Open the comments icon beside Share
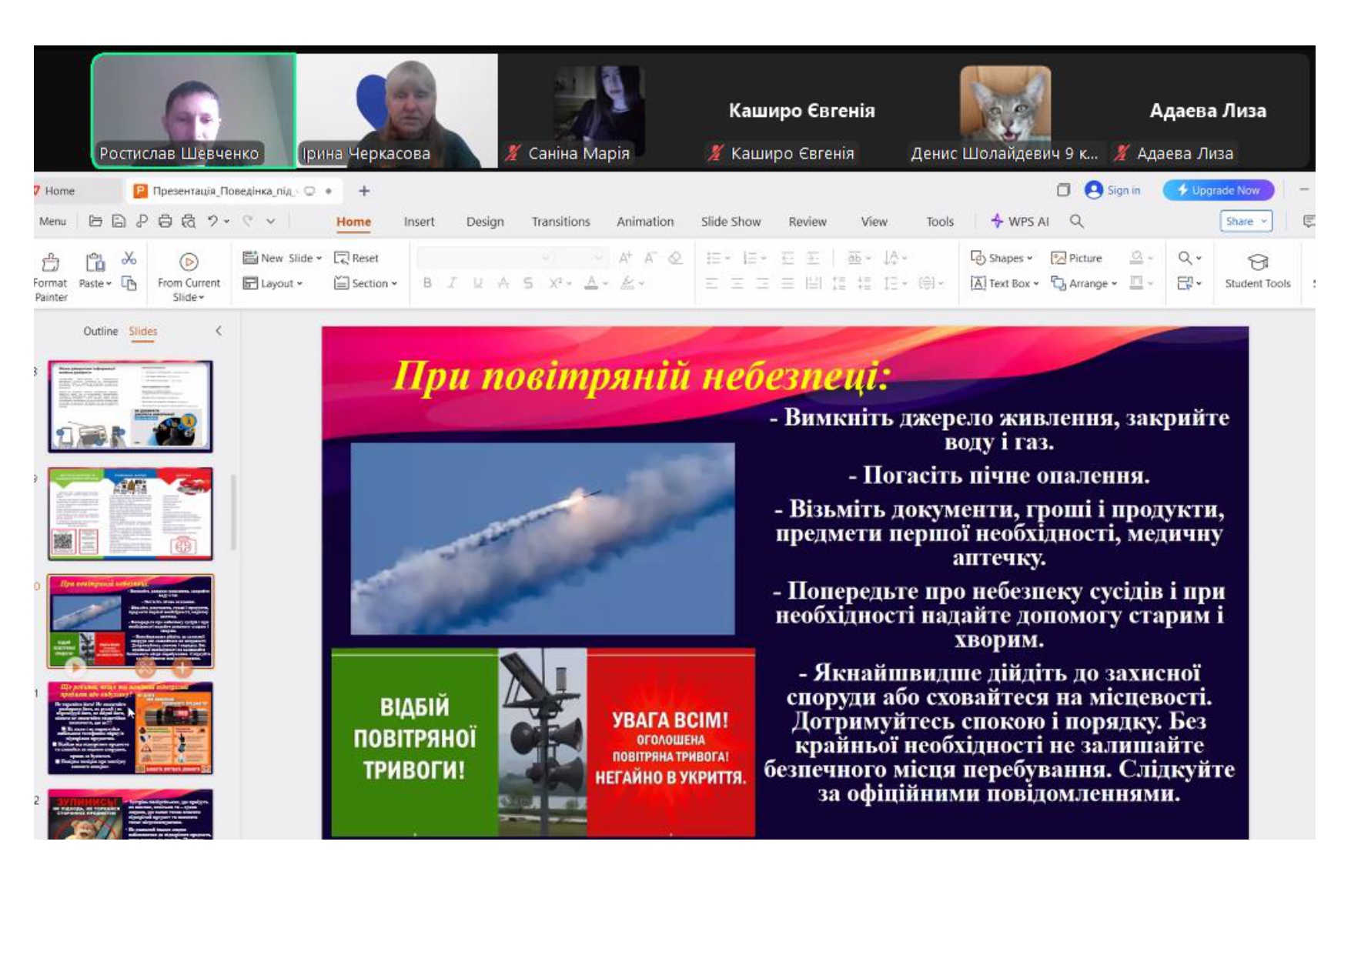The width and height of the screenshot is (1351, 955). (1309, 222)
